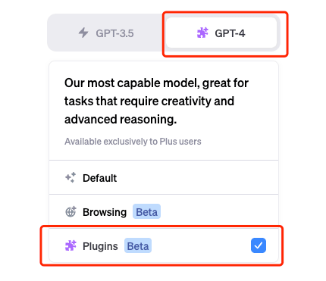326x281 pixels.
Task: Click the checkmark in Plugins row
Action: [x=259, y=245]
